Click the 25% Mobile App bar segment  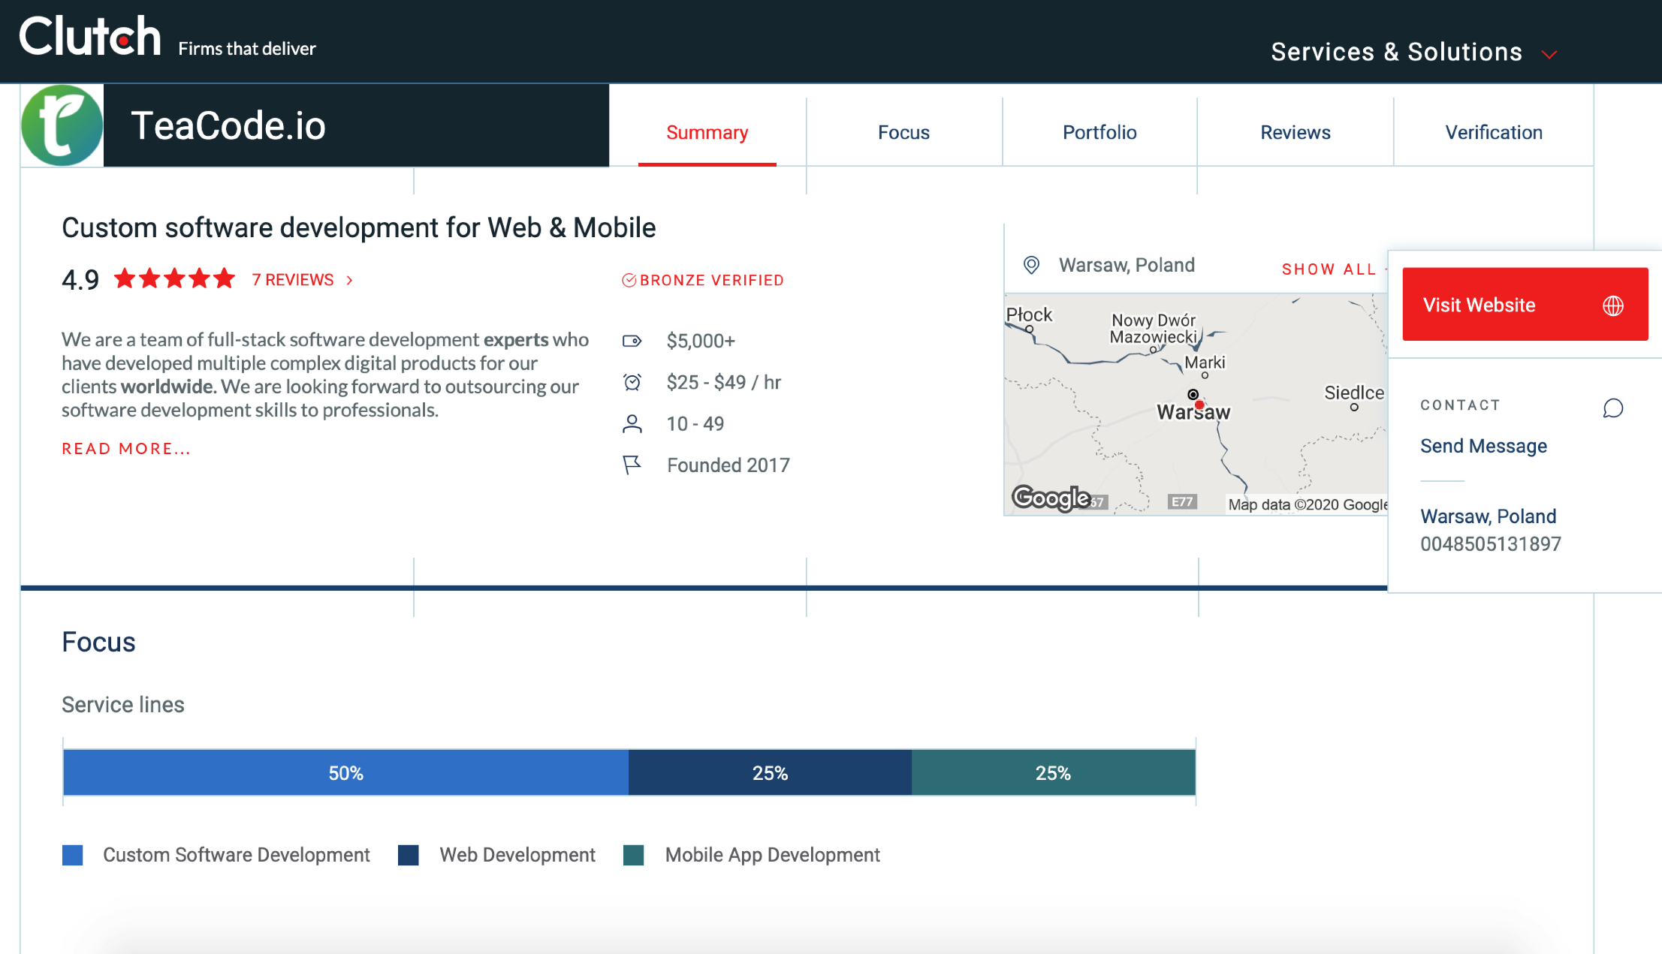(1053, 772)
